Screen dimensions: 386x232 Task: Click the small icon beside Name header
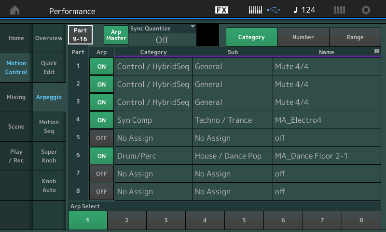pyautogui.click(x=376, y=51)
